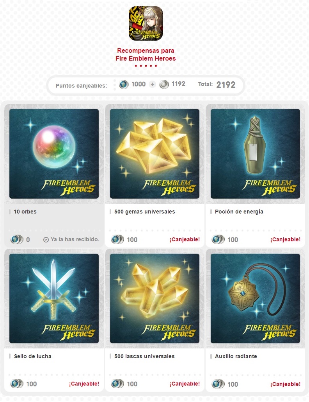
Task: Click the silver coin icon beside 1192
Action: tap(164, 84)
